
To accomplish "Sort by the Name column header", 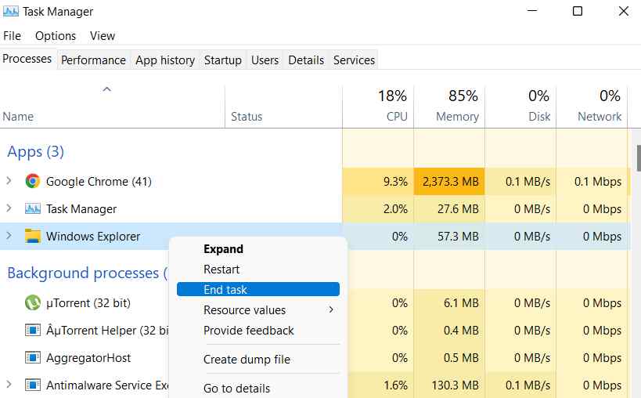I will coord(18,117).
